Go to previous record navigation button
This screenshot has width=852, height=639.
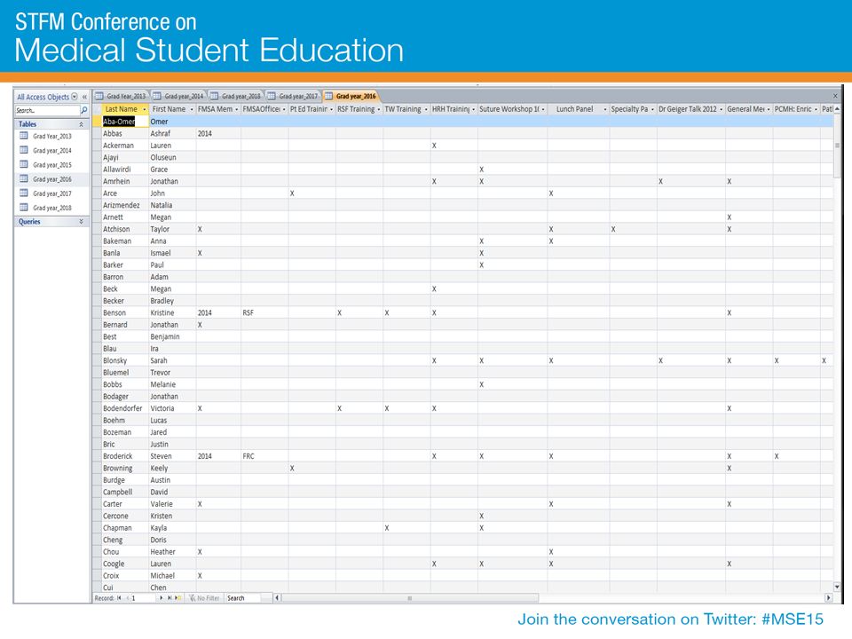point(128,598)
